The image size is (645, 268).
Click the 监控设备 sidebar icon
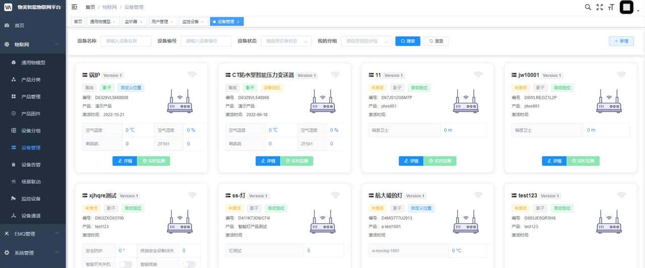tap(14, 198)
